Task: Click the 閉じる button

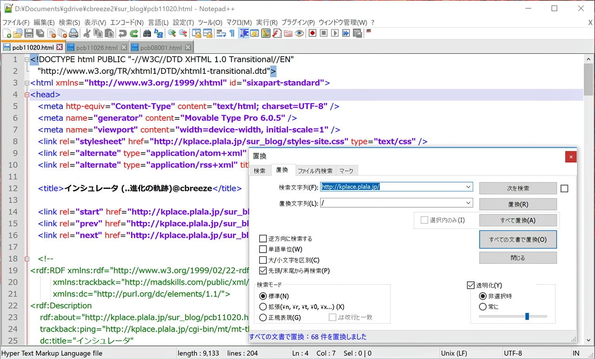Action: 518,258
